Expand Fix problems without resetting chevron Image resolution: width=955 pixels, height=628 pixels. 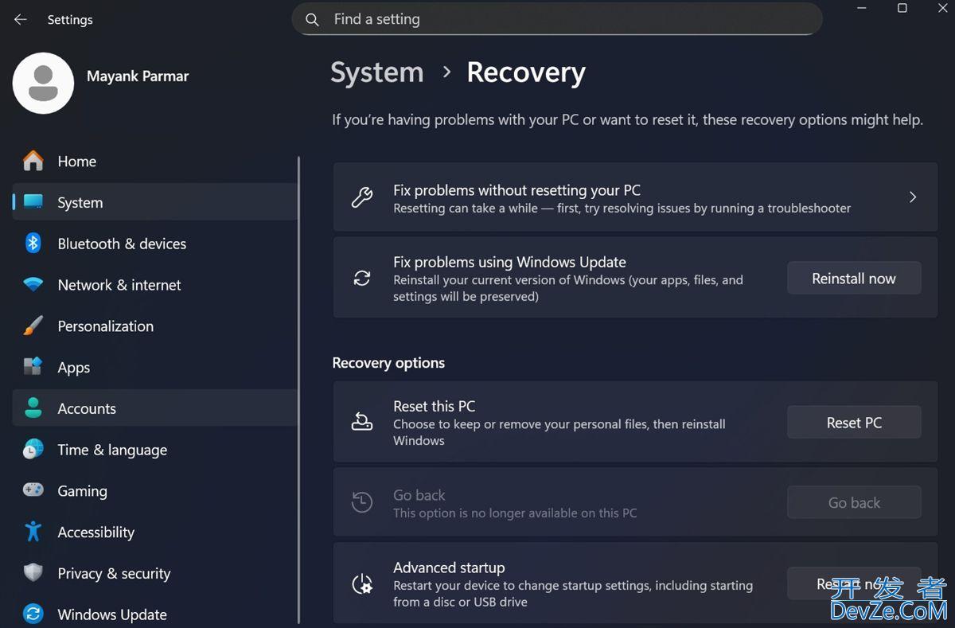[x=913, y=197]
